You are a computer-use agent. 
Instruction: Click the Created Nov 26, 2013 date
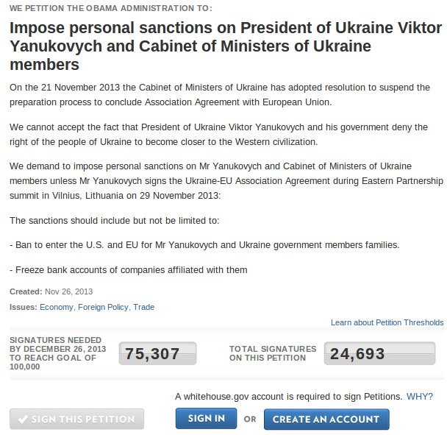point(51,291)
